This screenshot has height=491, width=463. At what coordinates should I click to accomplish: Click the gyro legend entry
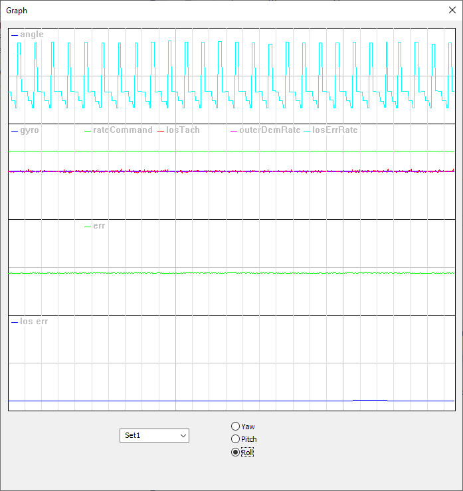click(x=29, y=130)
